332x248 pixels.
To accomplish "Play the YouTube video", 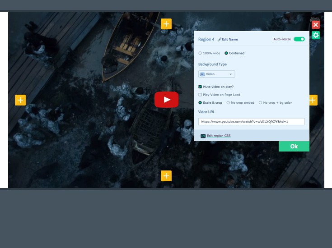I will click(x=166, y=100).
